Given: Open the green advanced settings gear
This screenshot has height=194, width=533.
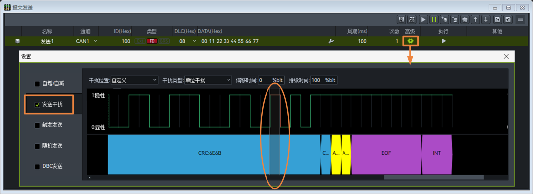Looking at the screenshot, I should pos(410,41).
